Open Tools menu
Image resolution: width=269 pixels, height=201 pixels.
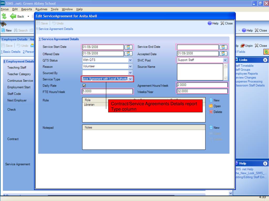pyautogui.click(x=55, y=9)
